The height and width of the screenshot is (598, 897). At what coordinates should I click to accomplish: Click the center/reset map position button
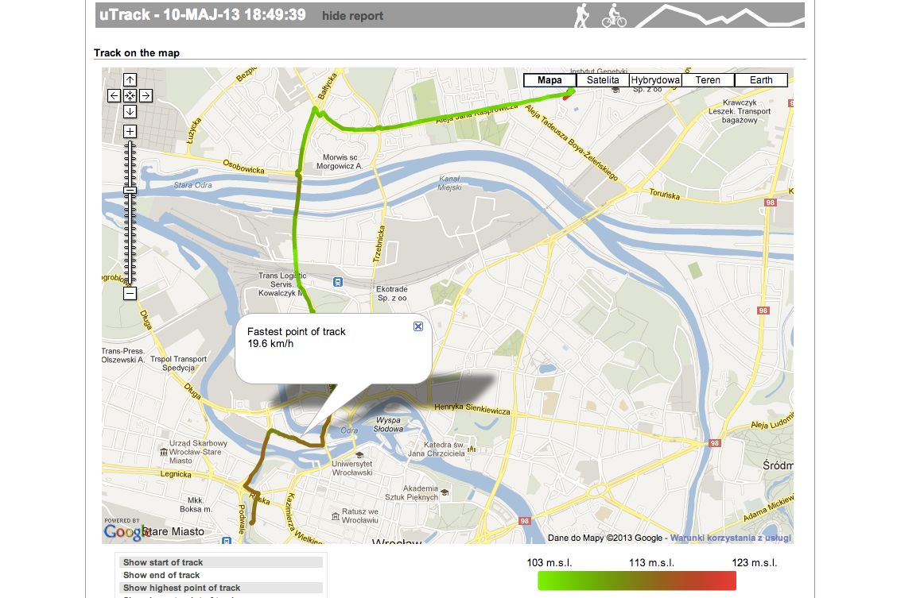tap(130, 95)
